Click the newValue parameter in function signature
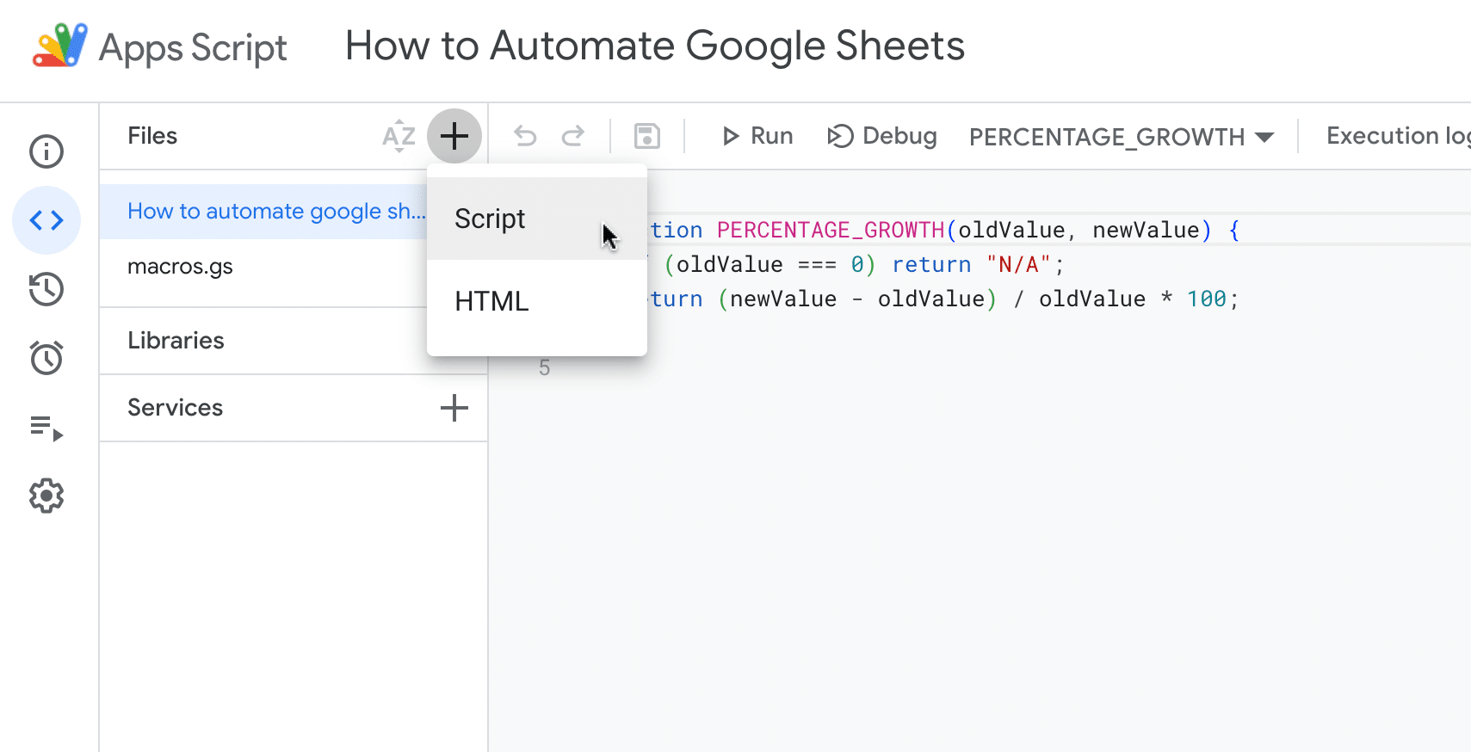Image resolution: width=1471 pixels, height=752 pixels. (x=1146, y=230)
